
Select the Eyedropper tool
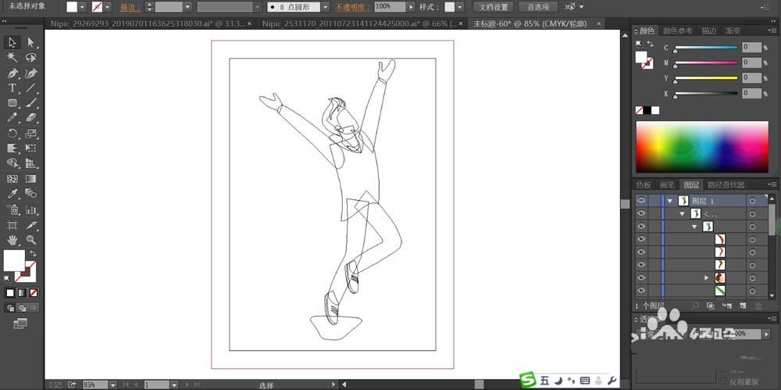12,194
